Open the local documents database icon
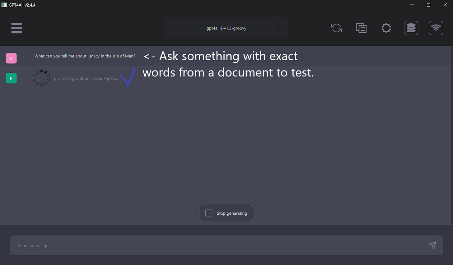 coord(411,28)
